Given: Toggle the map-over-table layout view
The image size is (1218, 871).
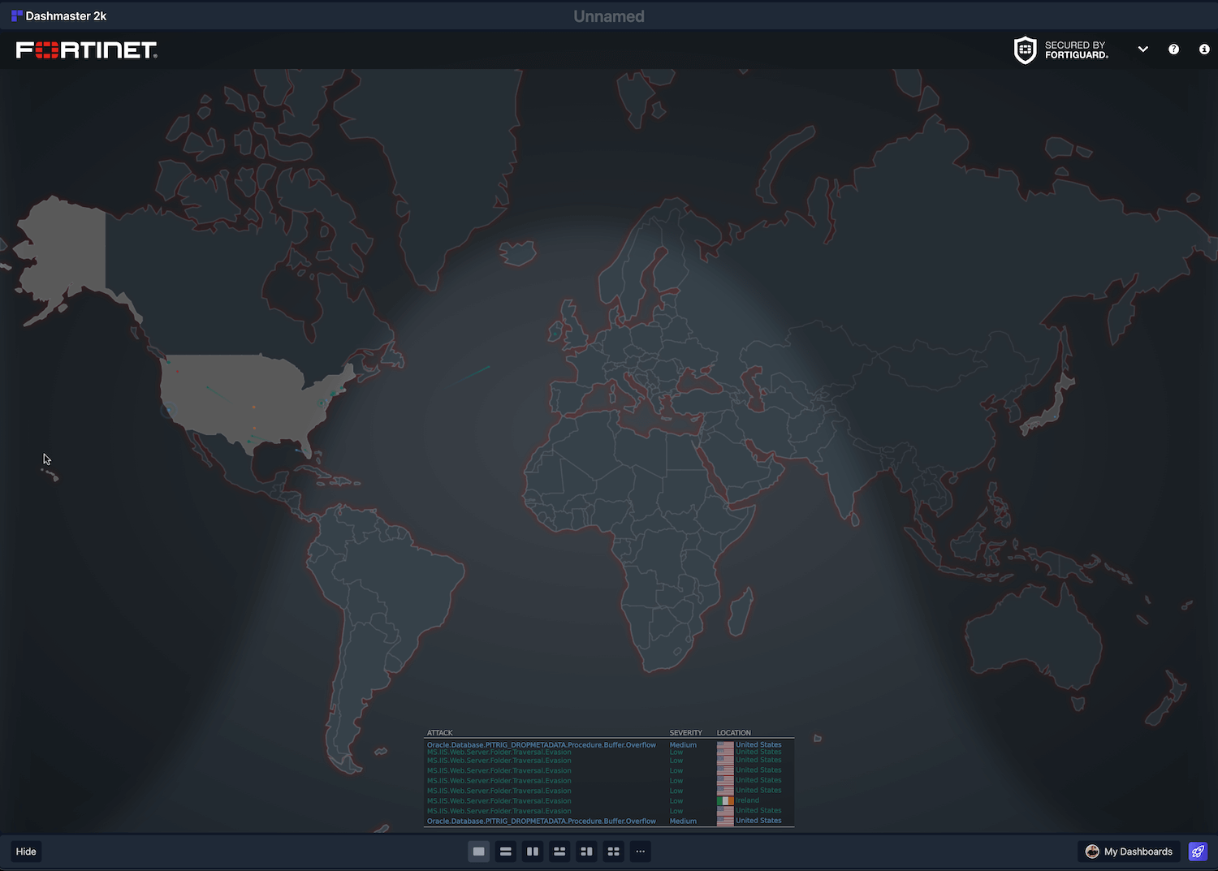Looking at the screenshot, I should tap(559, 851).
